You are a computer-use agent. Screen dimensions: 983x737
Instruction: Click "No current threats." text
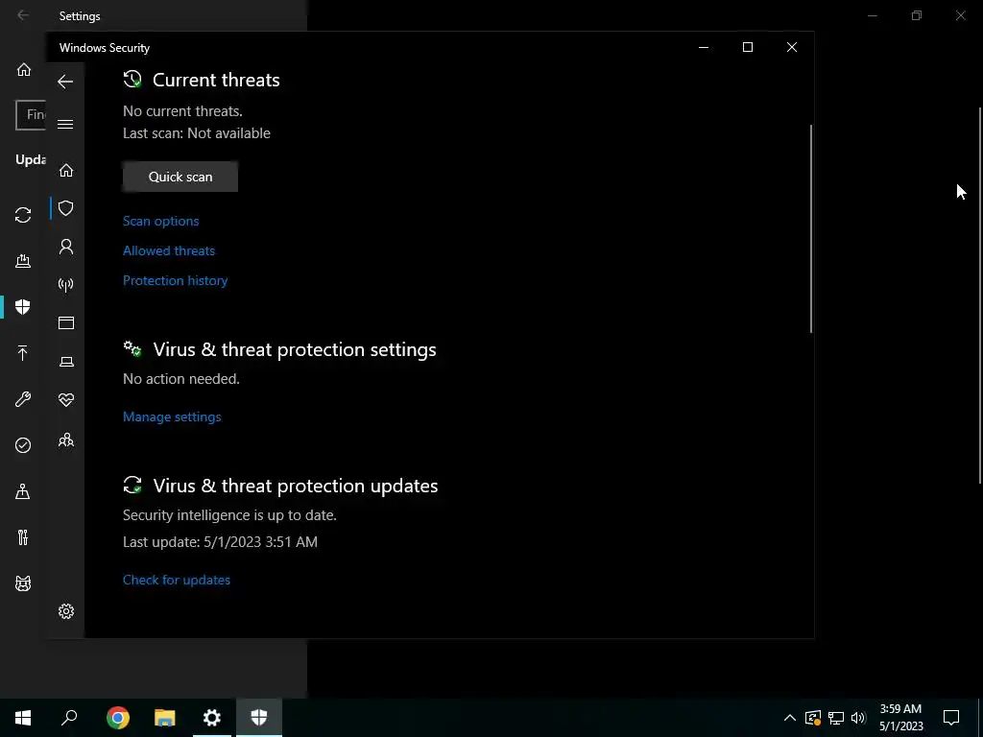click(x=182, y=111)
